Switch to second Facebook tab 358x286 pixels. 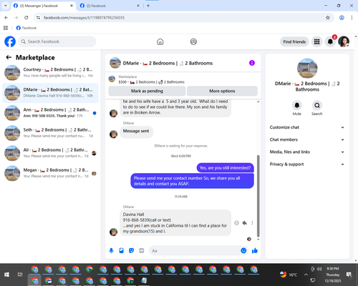(110, 6)
